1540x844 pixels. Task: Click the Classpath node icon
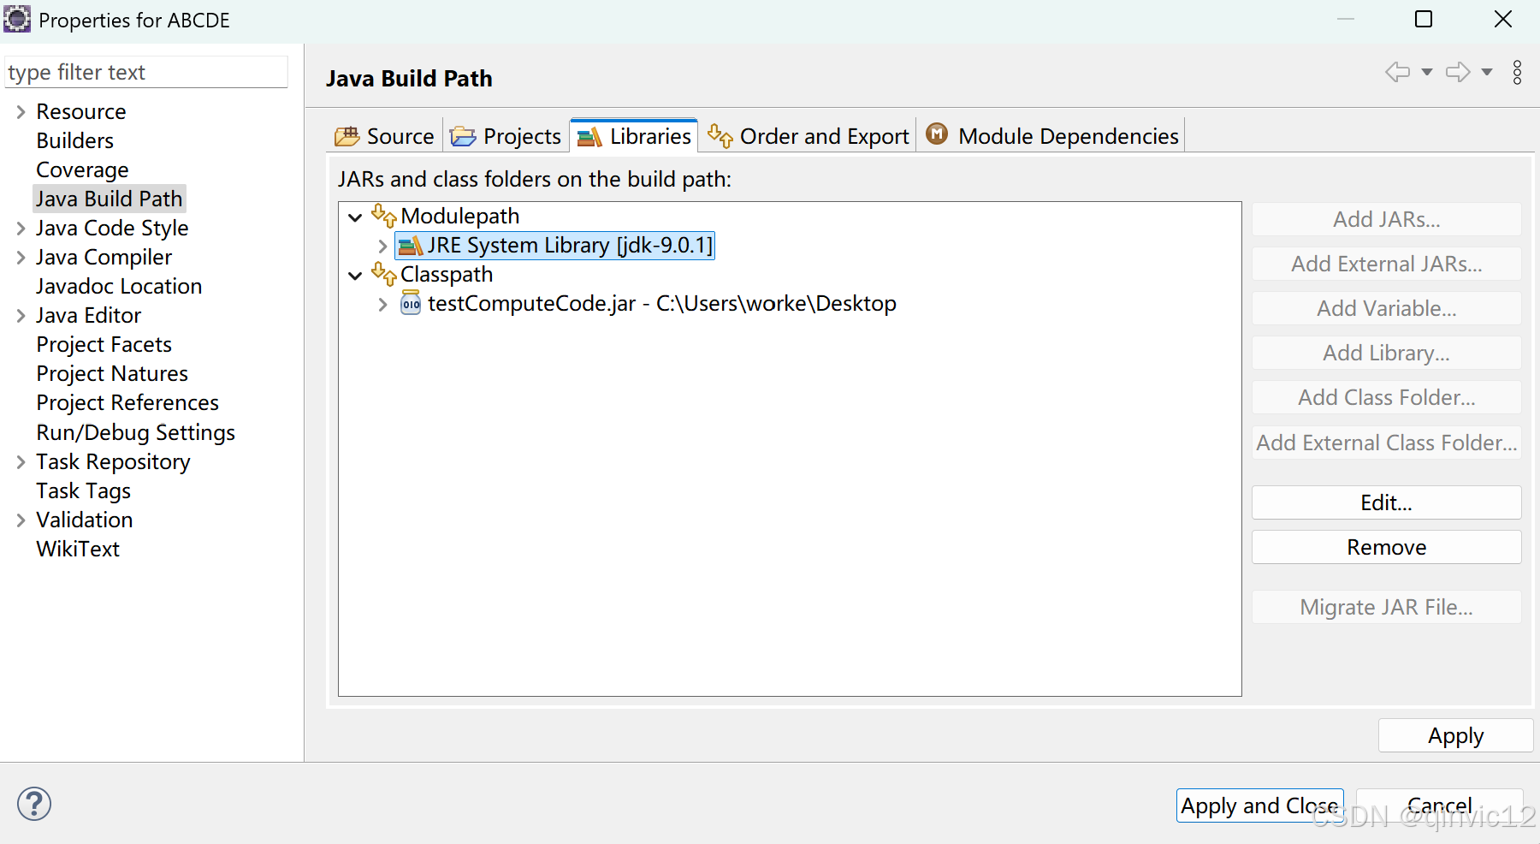point(384,274)
